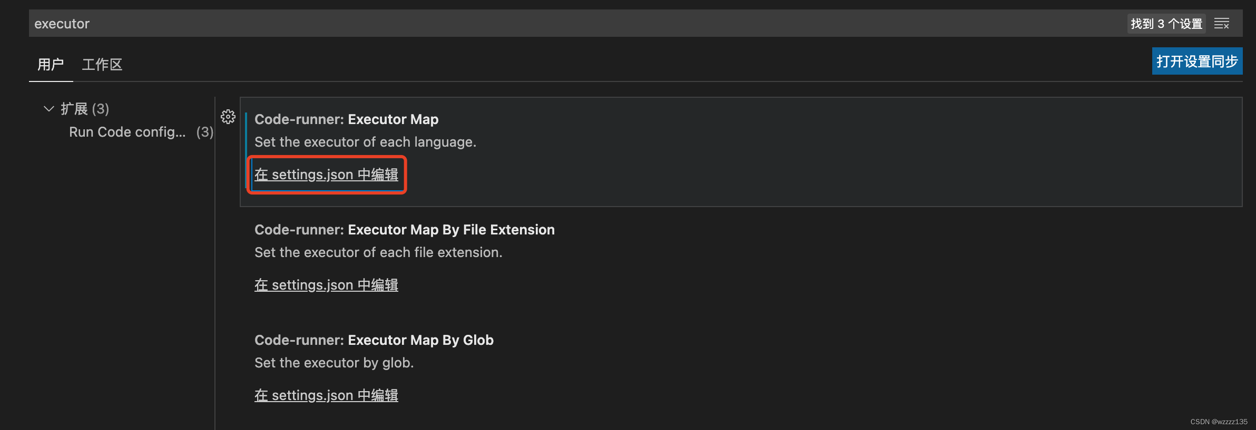The width and height of the screenshot is (1256, 430).
Task: Click the 打开设置同步 button
Action: [x=1197, y=62]
